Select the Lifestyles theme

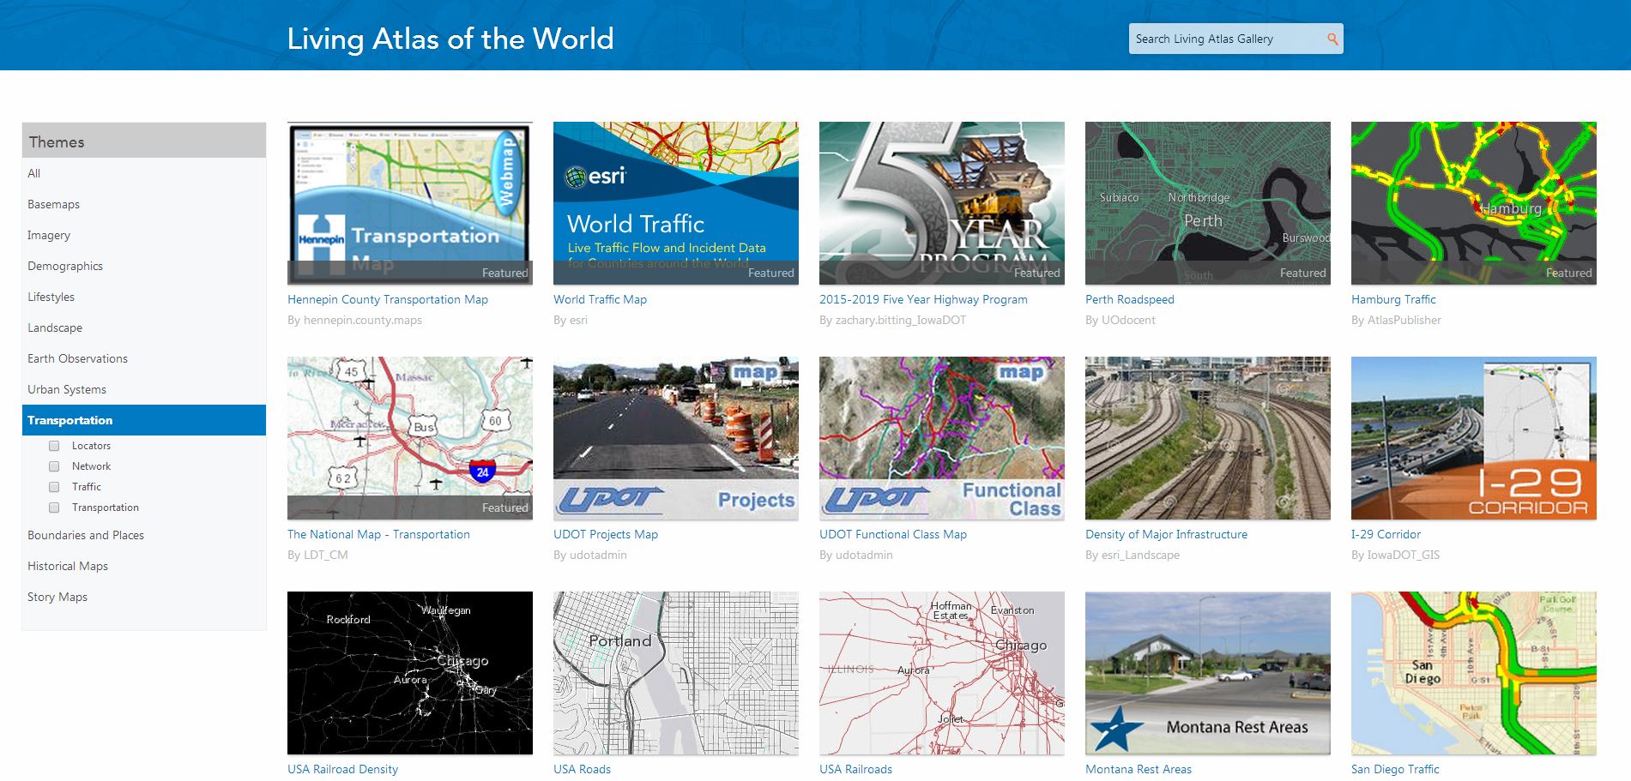click(x=144, y=297)
